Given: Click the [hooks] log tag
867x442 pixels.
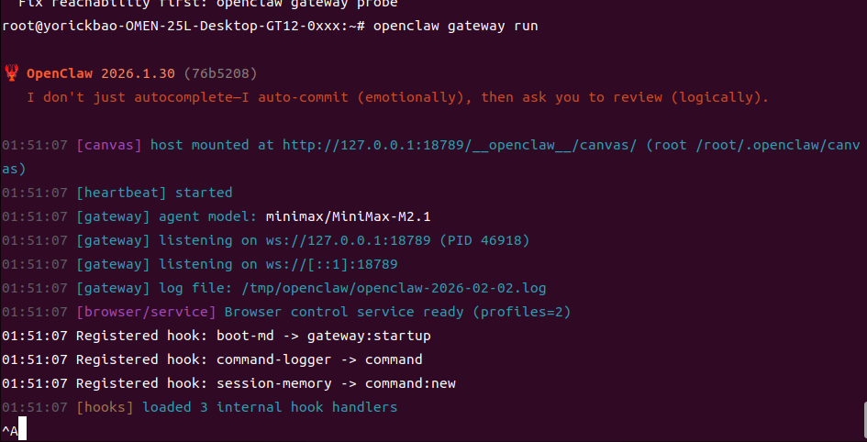Looking at the screenshot, I should click(x=105, y=407).
